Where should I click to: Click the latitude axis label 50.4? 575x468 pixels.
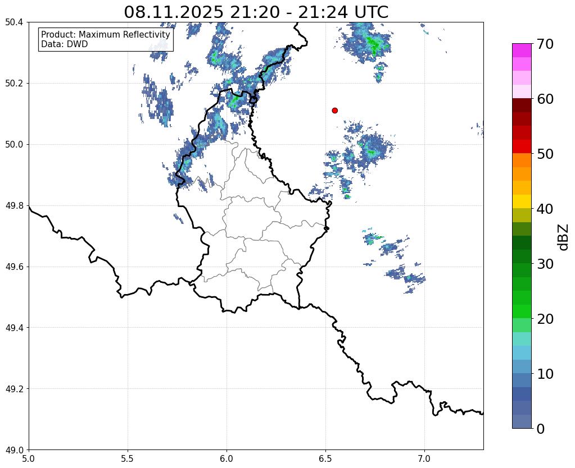[14, 22]
